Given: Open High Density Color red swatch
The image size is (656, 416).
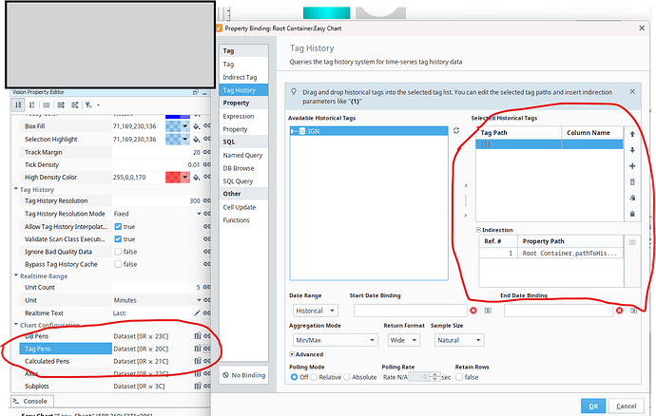Looking at the screenshot, I should click(x=178, y=178).
